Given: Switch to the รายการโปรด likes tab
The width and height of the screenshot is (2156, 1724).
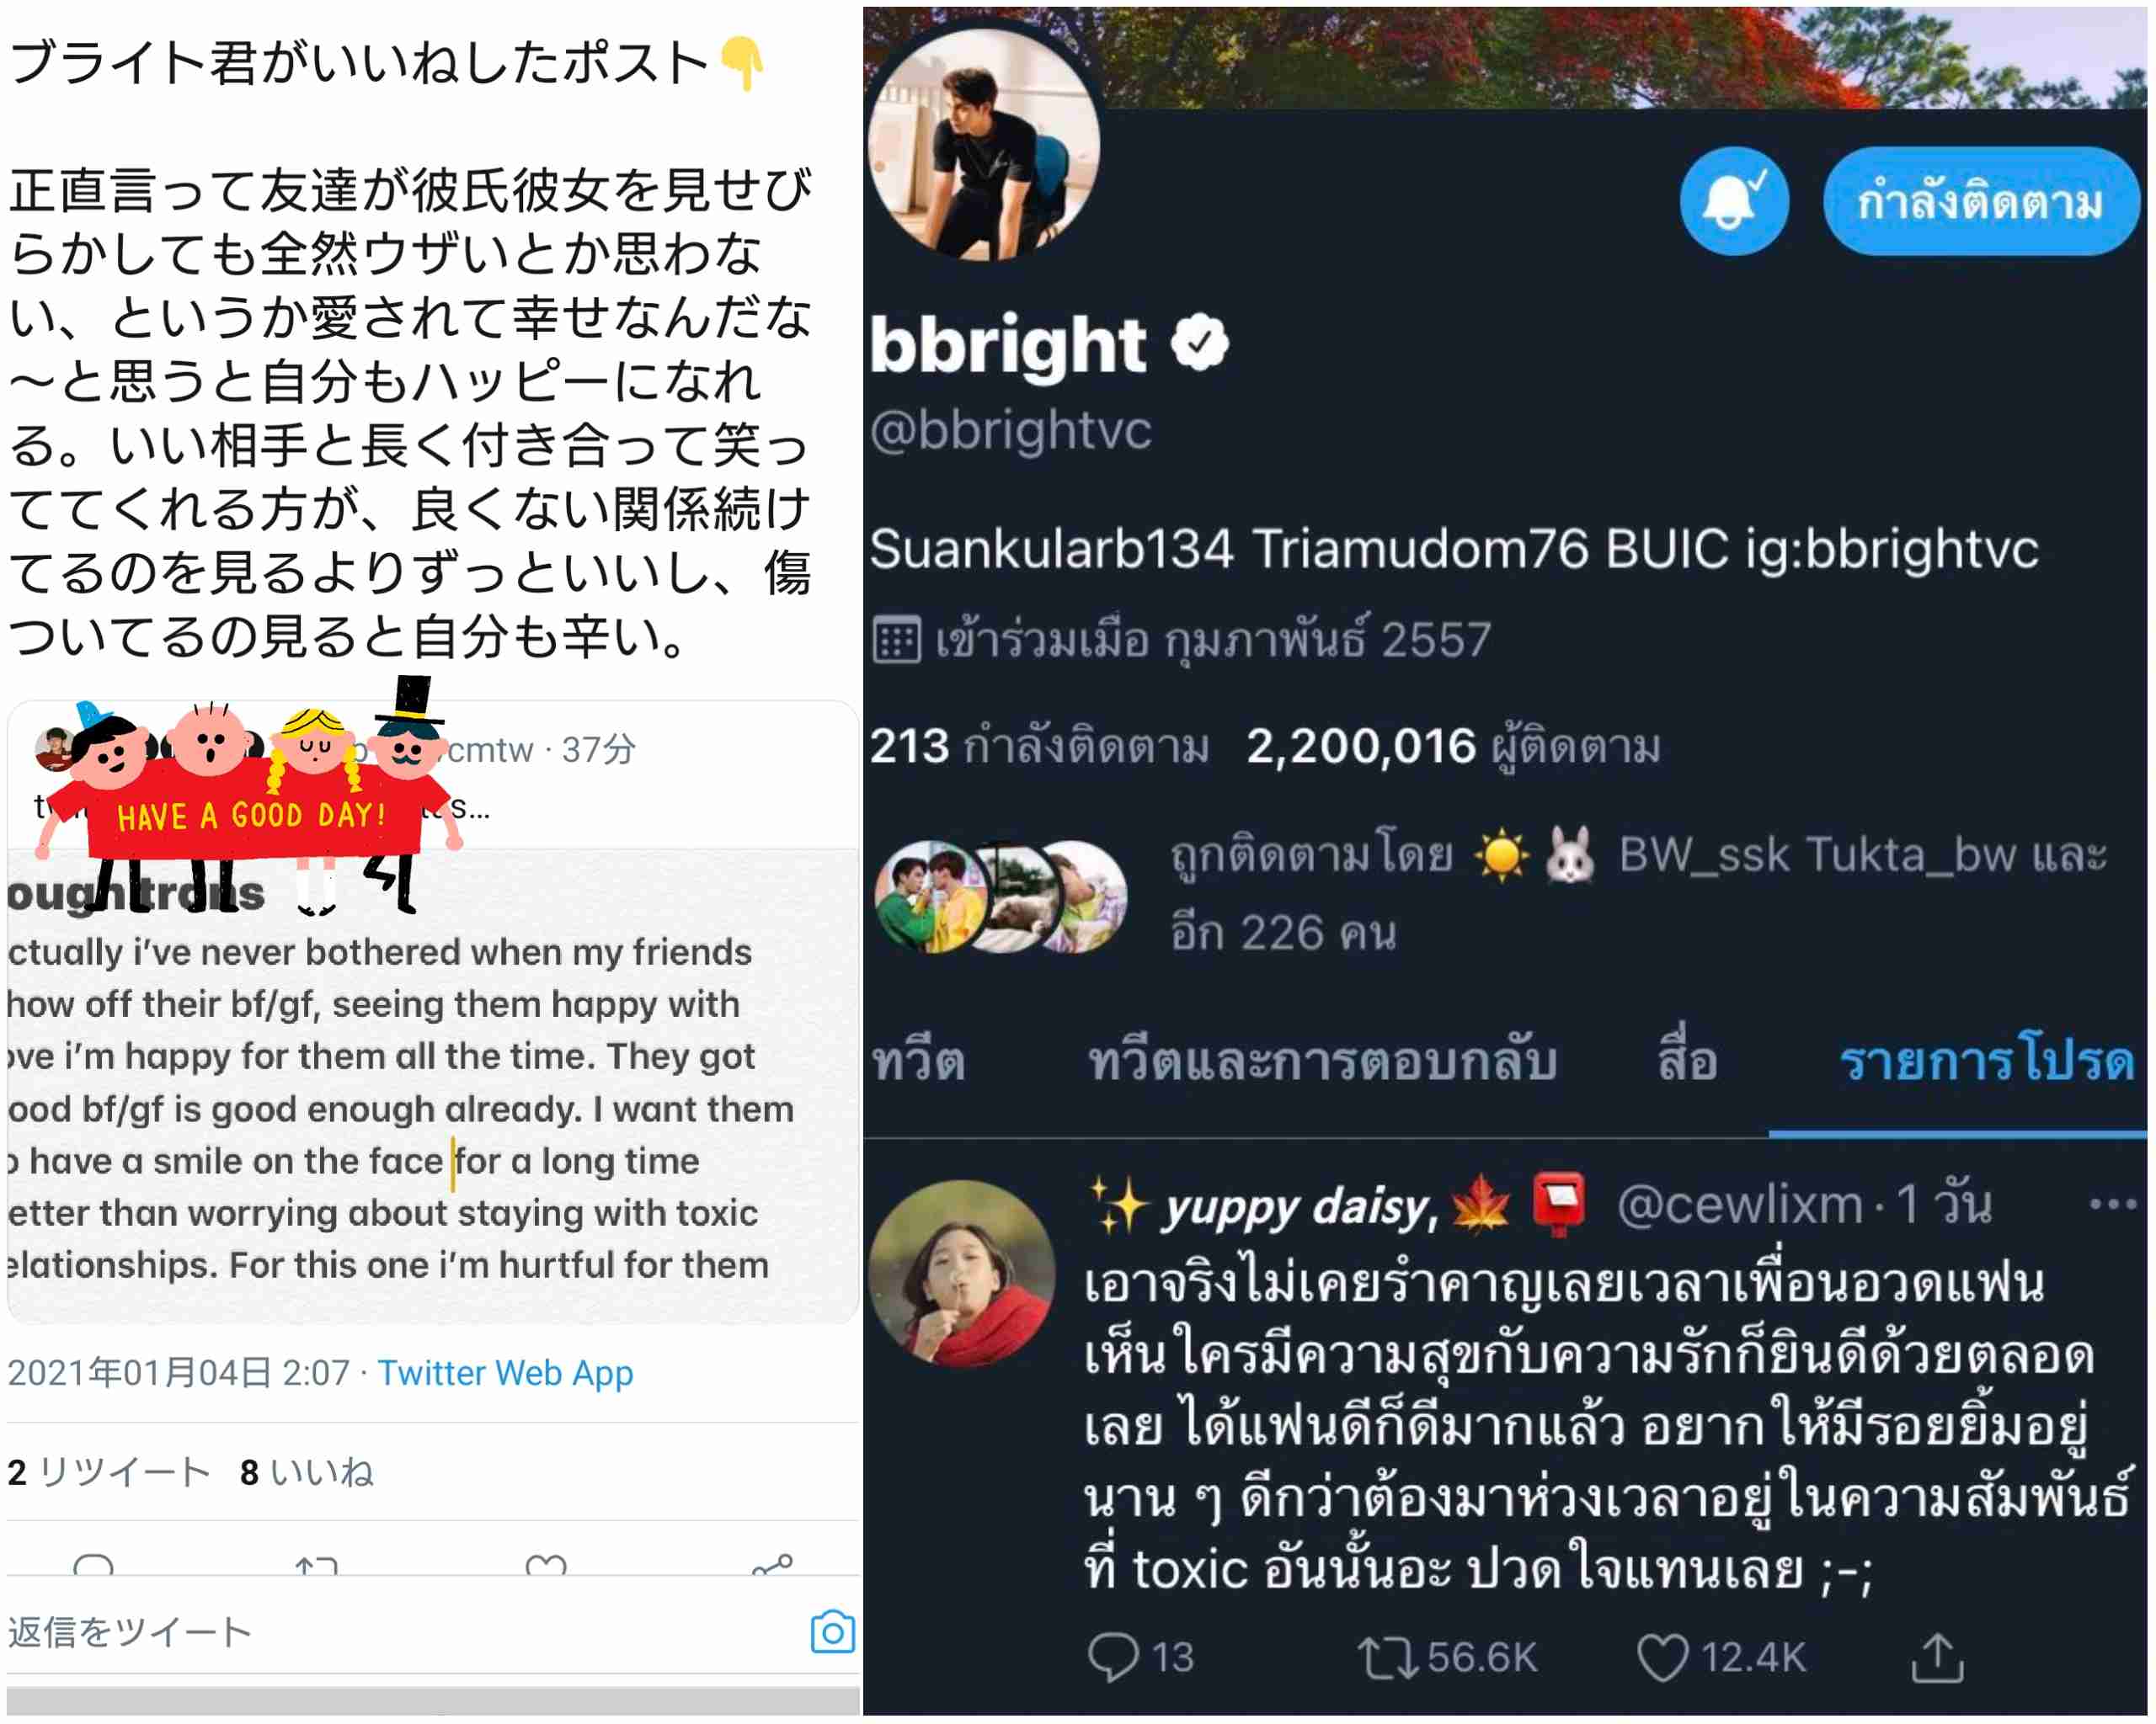Looking at the screenshot, I should [x=1986, y=1062].
